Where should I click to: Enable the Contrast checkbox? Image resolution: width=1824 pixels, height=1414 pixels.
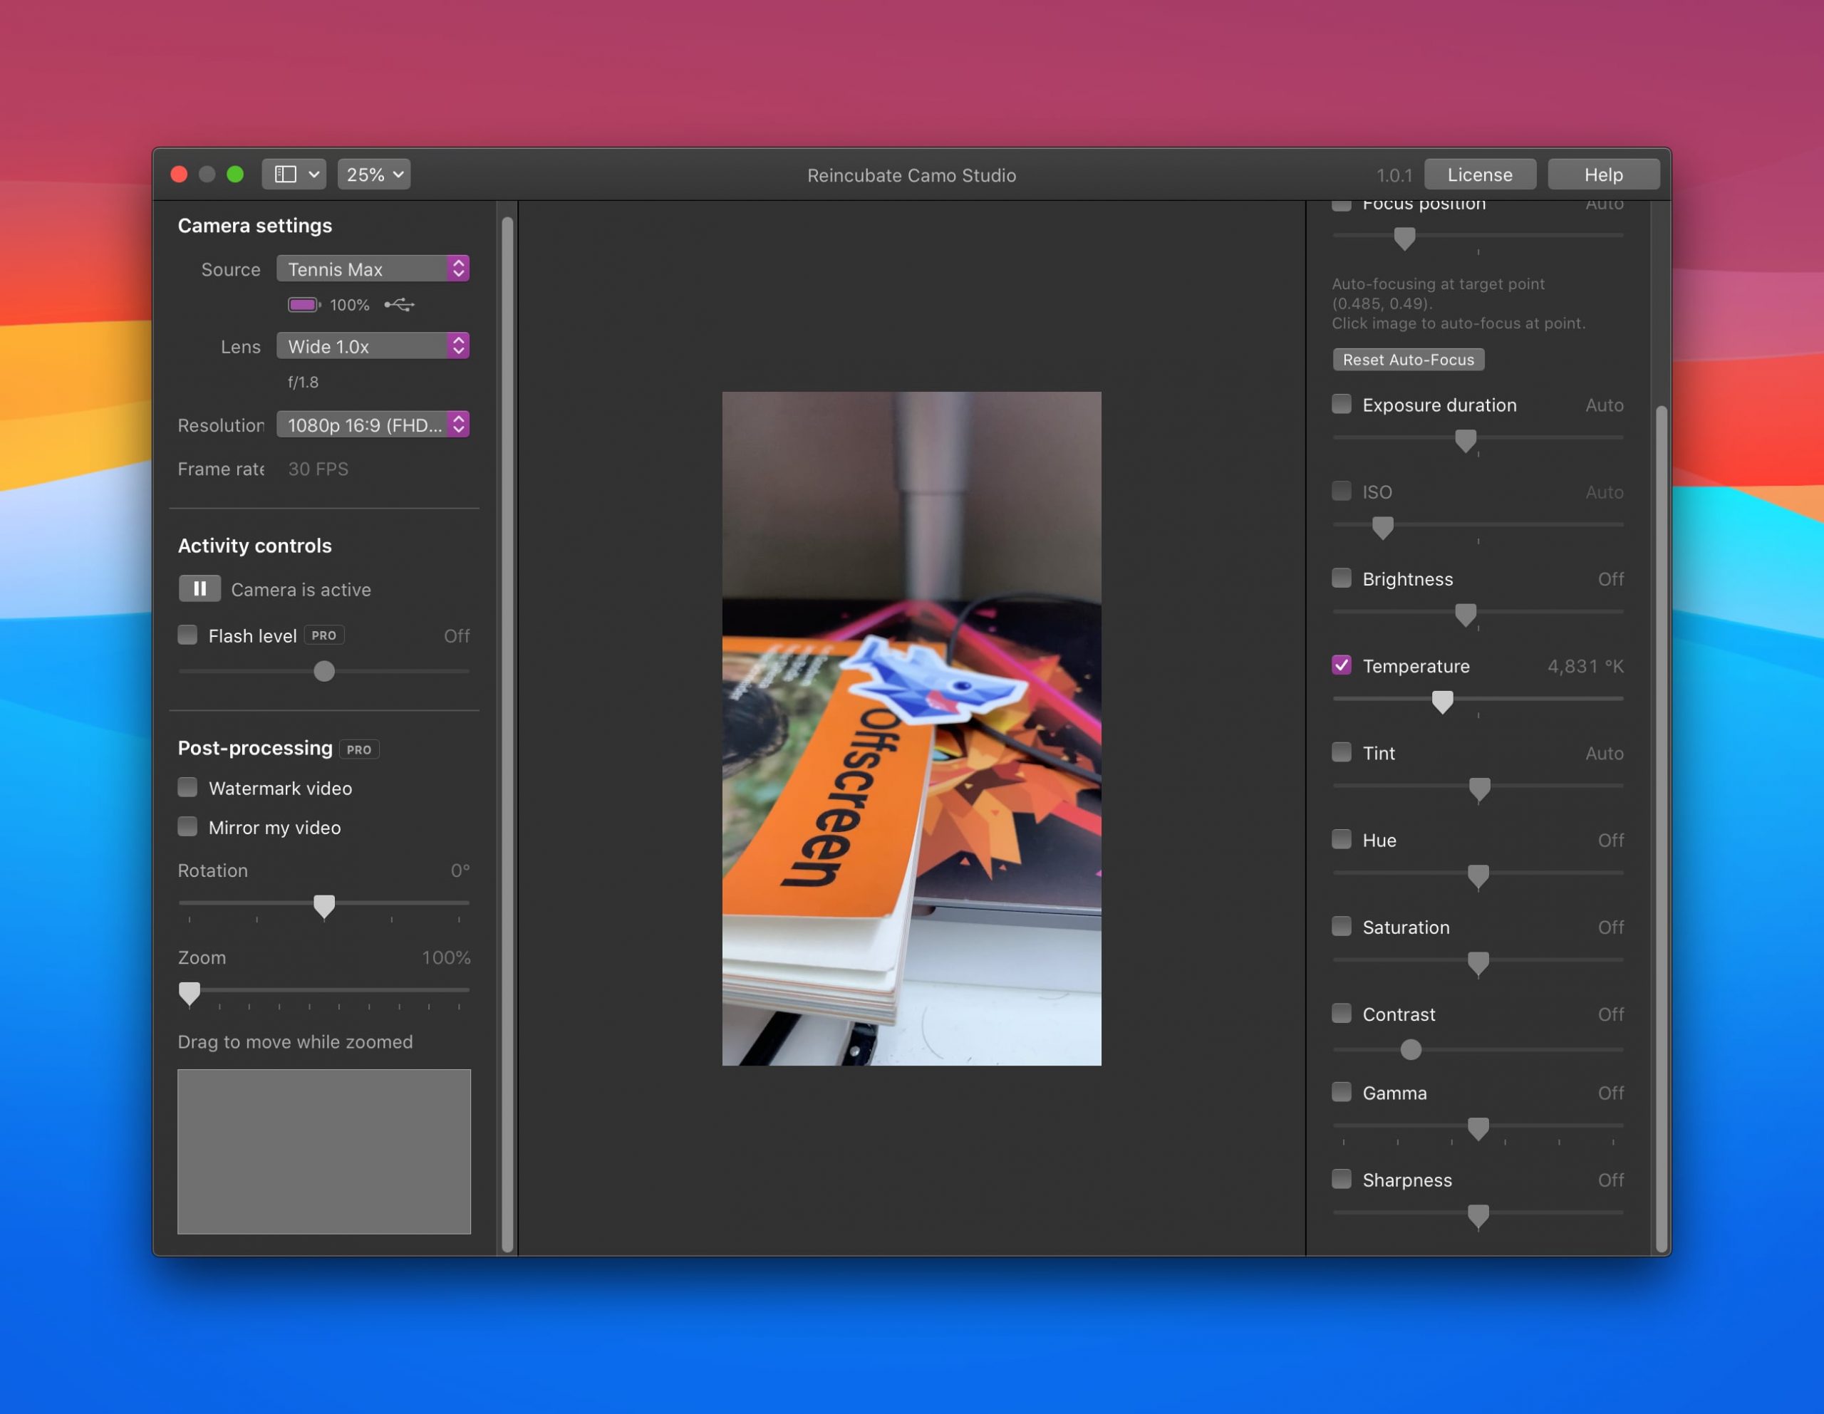click(1341, 1013)
